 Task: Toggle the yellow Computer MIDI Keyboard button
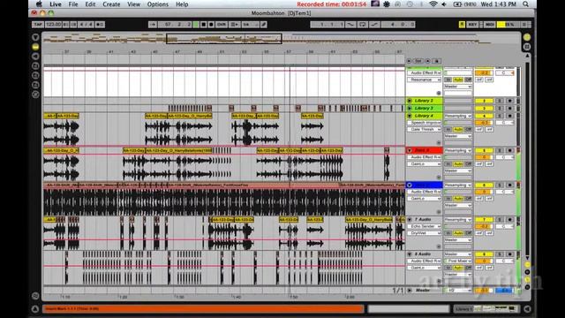click(462, 25)
